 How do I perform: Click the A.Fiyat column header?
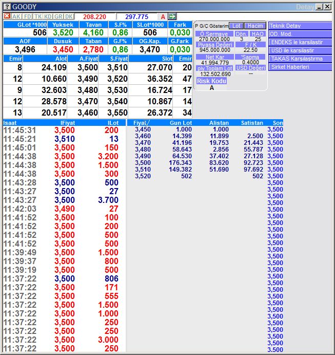point(83,59)
